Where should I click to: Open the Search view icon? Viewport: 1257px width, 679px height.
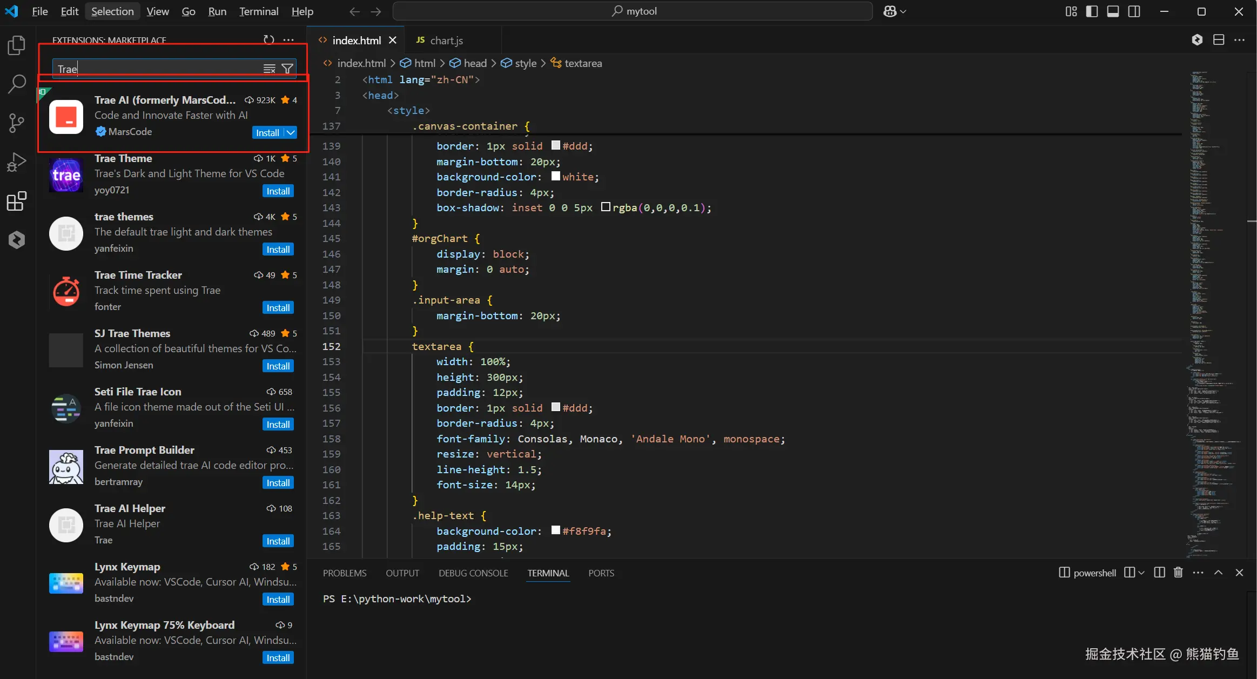pyautogui.click(x=16, y=84)
